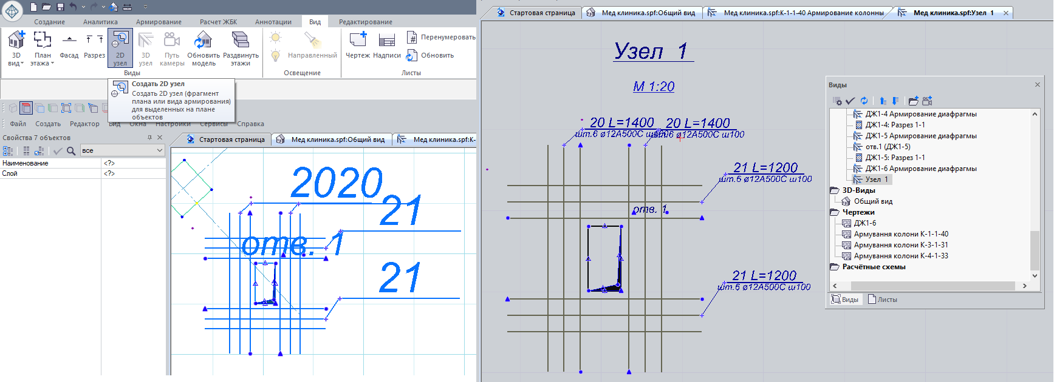Expand the План этажа dropdown
1054x382 pixels.
pos(43,63)
